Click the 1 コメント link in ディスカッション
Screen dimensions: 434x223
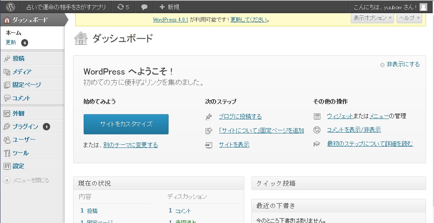[180, 211]
